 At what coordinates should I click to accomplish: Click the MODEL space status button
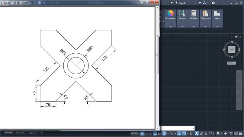135,133
